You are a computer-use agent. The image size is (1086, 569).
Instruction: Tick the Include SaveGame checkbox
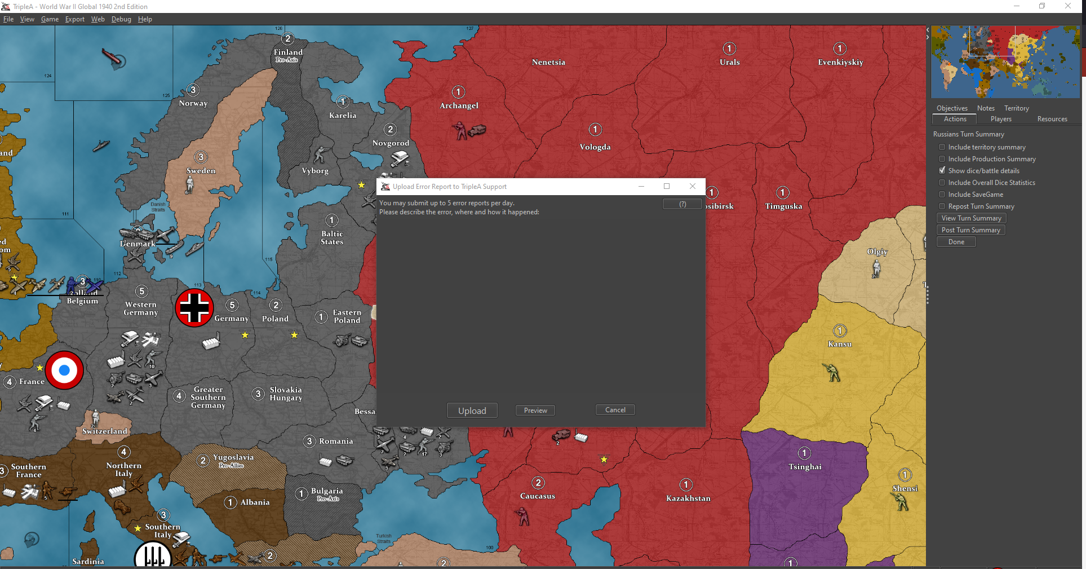click(x=942, y=195)
